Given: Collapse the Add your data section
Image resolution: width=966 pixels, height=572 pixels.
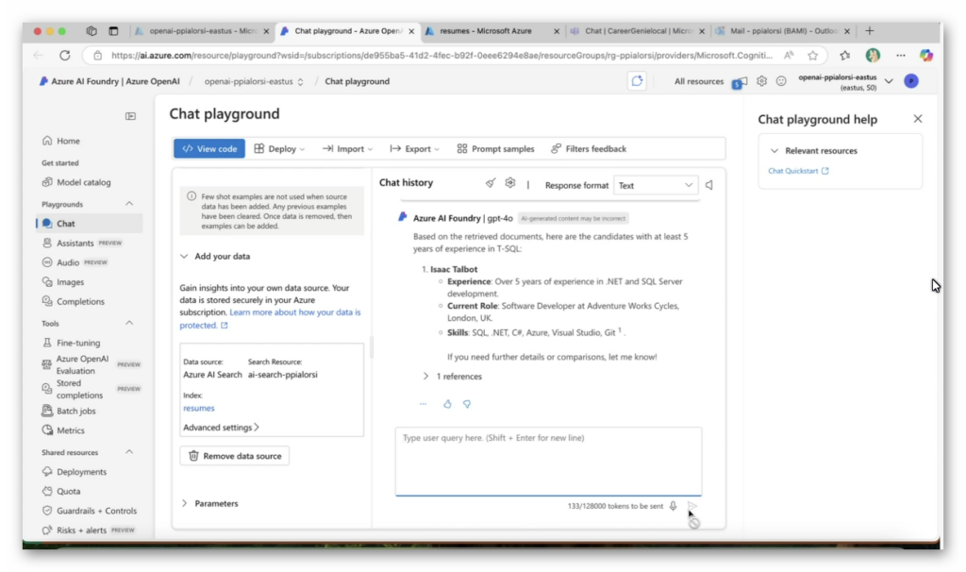Looking at the screenshot, I should click(x=184, y=257).
